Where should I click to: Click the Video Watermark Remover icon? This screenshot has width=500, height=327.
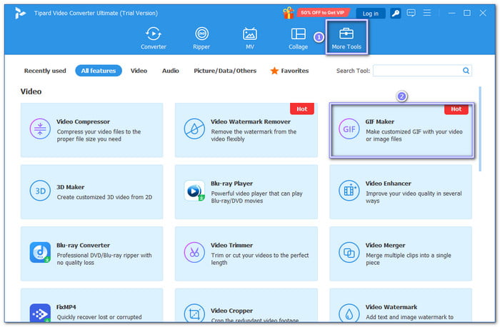pyautogui.click(x=194, y=129)
